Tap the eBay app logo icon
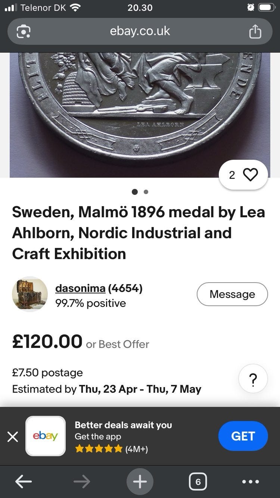 click(x=46, y=436)
